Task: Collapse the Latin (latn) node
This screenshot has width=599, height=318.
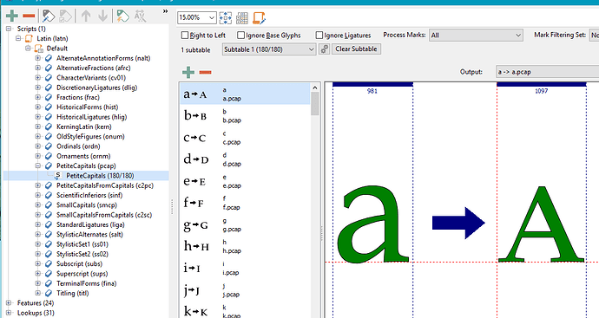Action: (x=18, y=38)
